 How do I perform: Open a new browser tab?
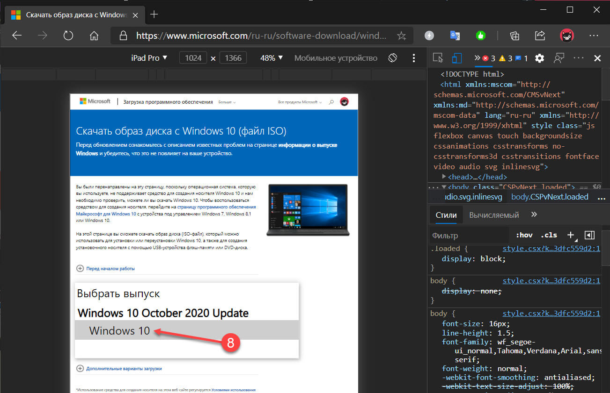pyautogui.click(x=154, y=14)
